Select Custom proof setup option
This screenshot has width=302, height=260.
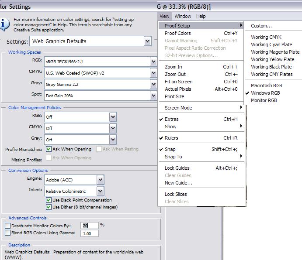click(273, 26)
